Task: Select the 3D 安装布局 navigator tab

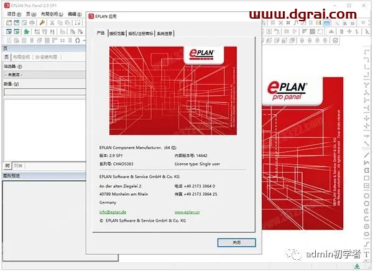Action: (46, 57)
